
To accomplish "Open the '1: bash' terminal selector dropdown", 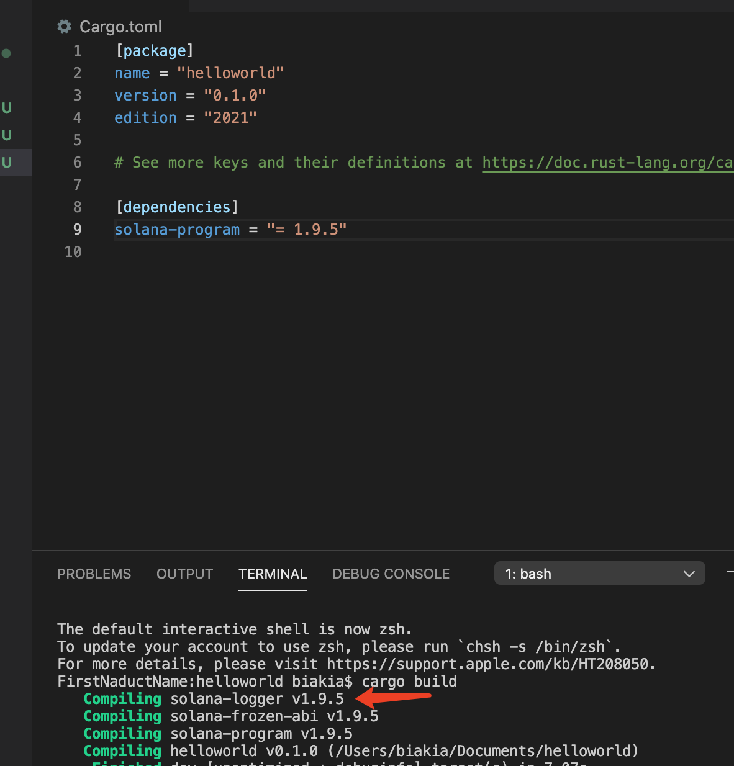I will [x=600, y=573].
